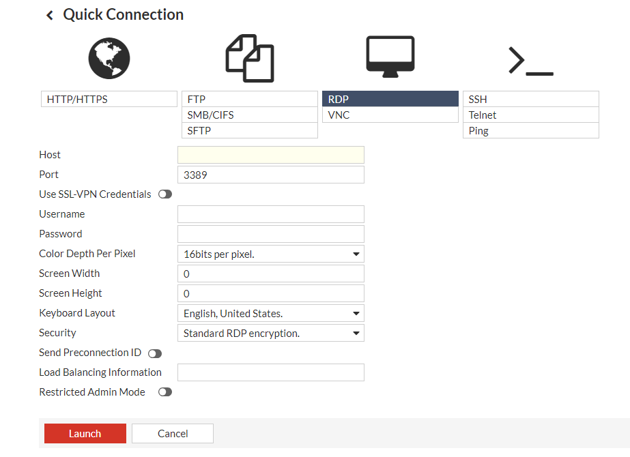The height and width of the screenshot is (457, 630).
Task: Click the file transfer documents icon
Action: pyautogui.click(x=249, y=59)
